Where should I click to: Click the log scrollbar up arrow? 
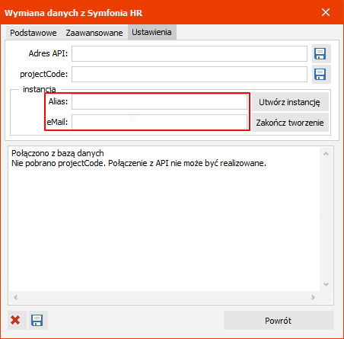326,154
